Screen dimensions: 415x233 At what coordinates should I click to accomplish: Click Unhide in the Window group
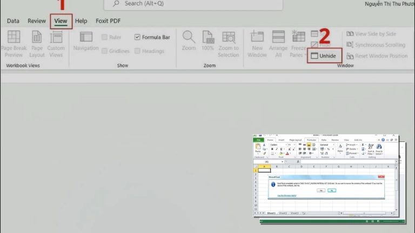pyautogui.click(x=324, y=56)
